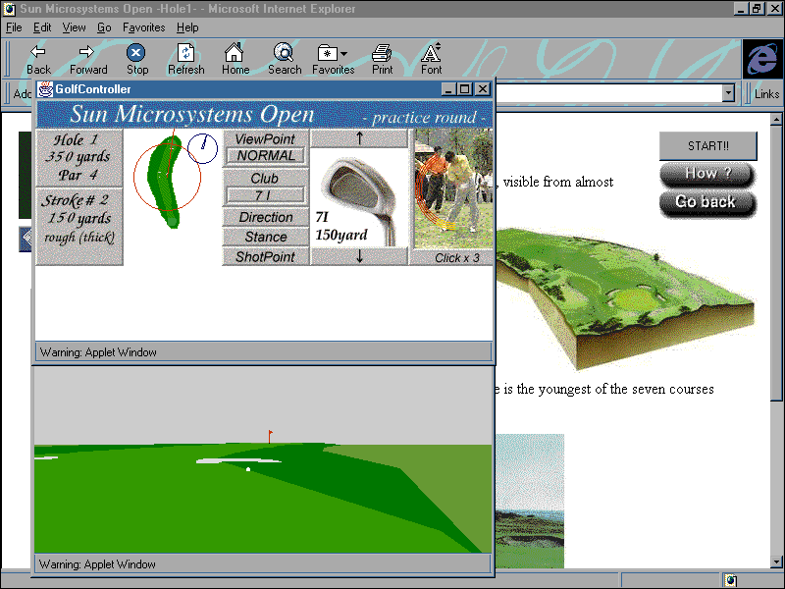This screenshot has height=589, width=785.
Task: Close the GolfController window
Action: 482,89
